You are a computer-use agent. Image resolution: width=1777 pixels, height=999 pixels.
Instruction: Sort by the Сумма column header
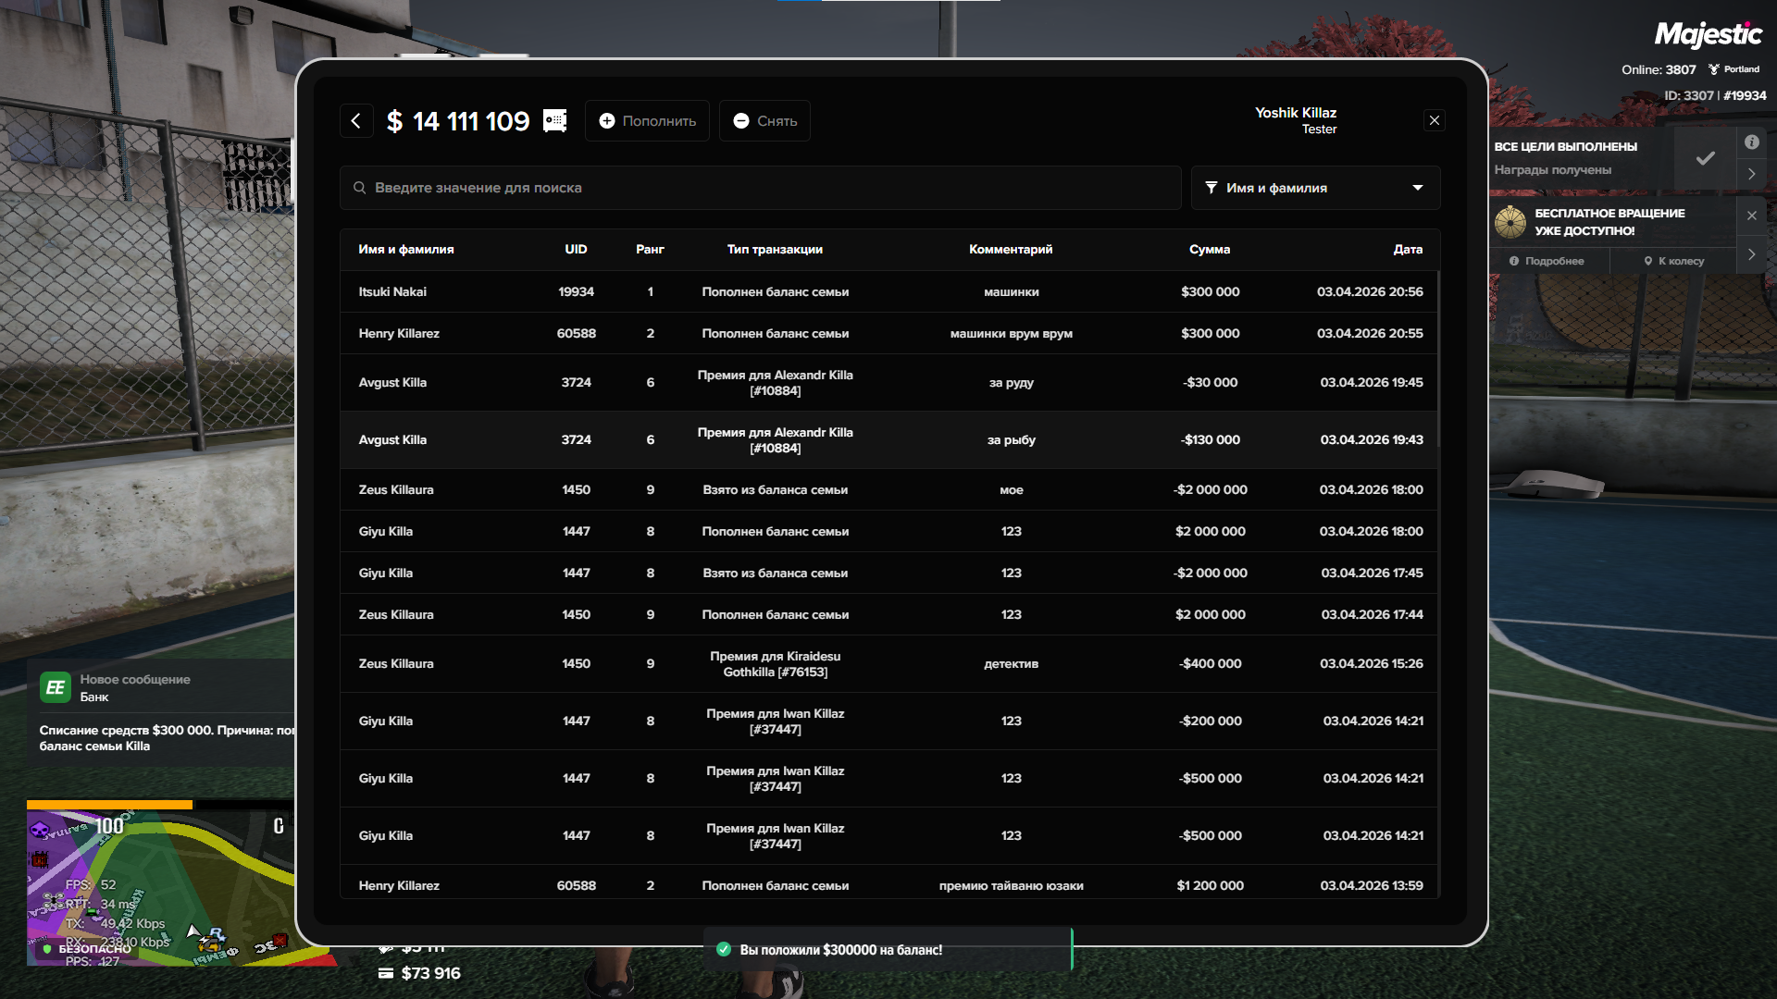click(1209, 250)
